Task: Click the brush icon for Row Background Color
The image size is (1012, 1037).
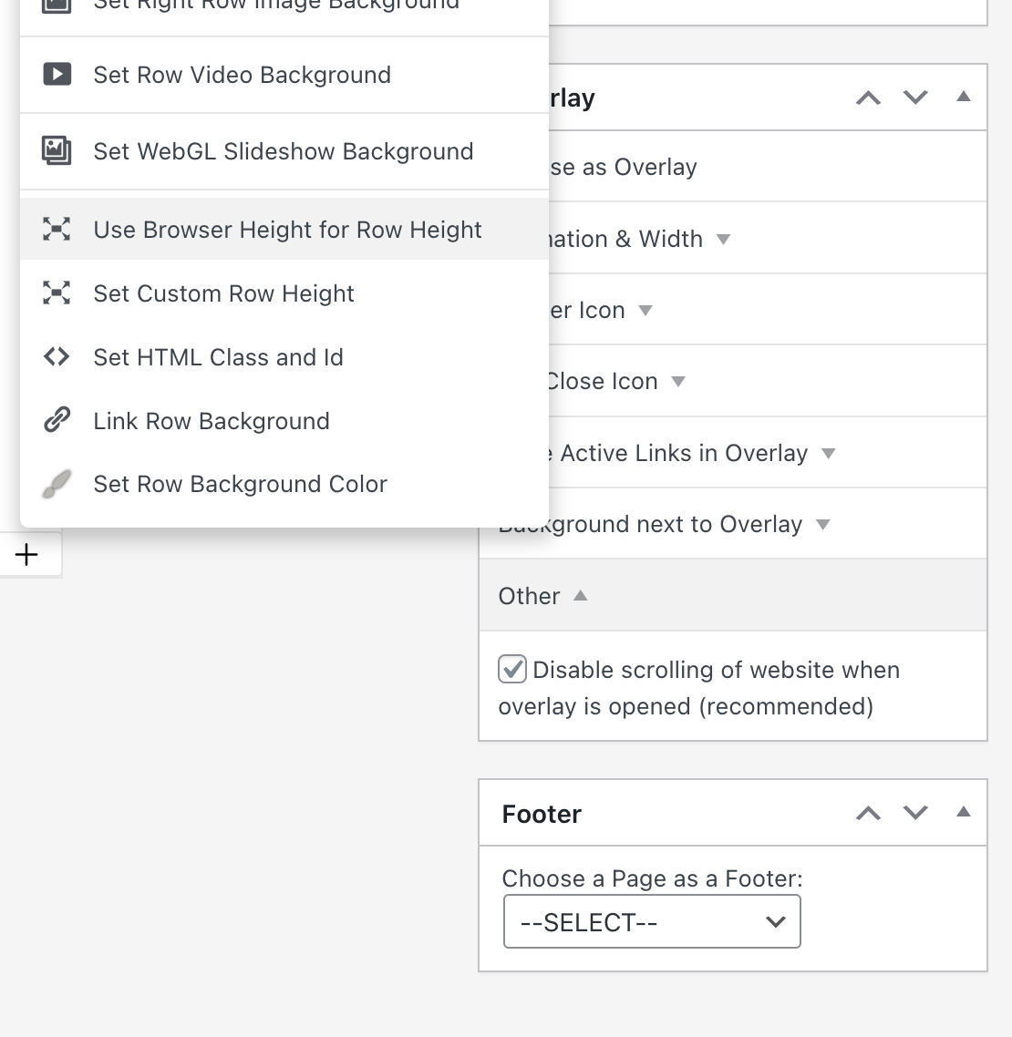Action: pos(57,484)
